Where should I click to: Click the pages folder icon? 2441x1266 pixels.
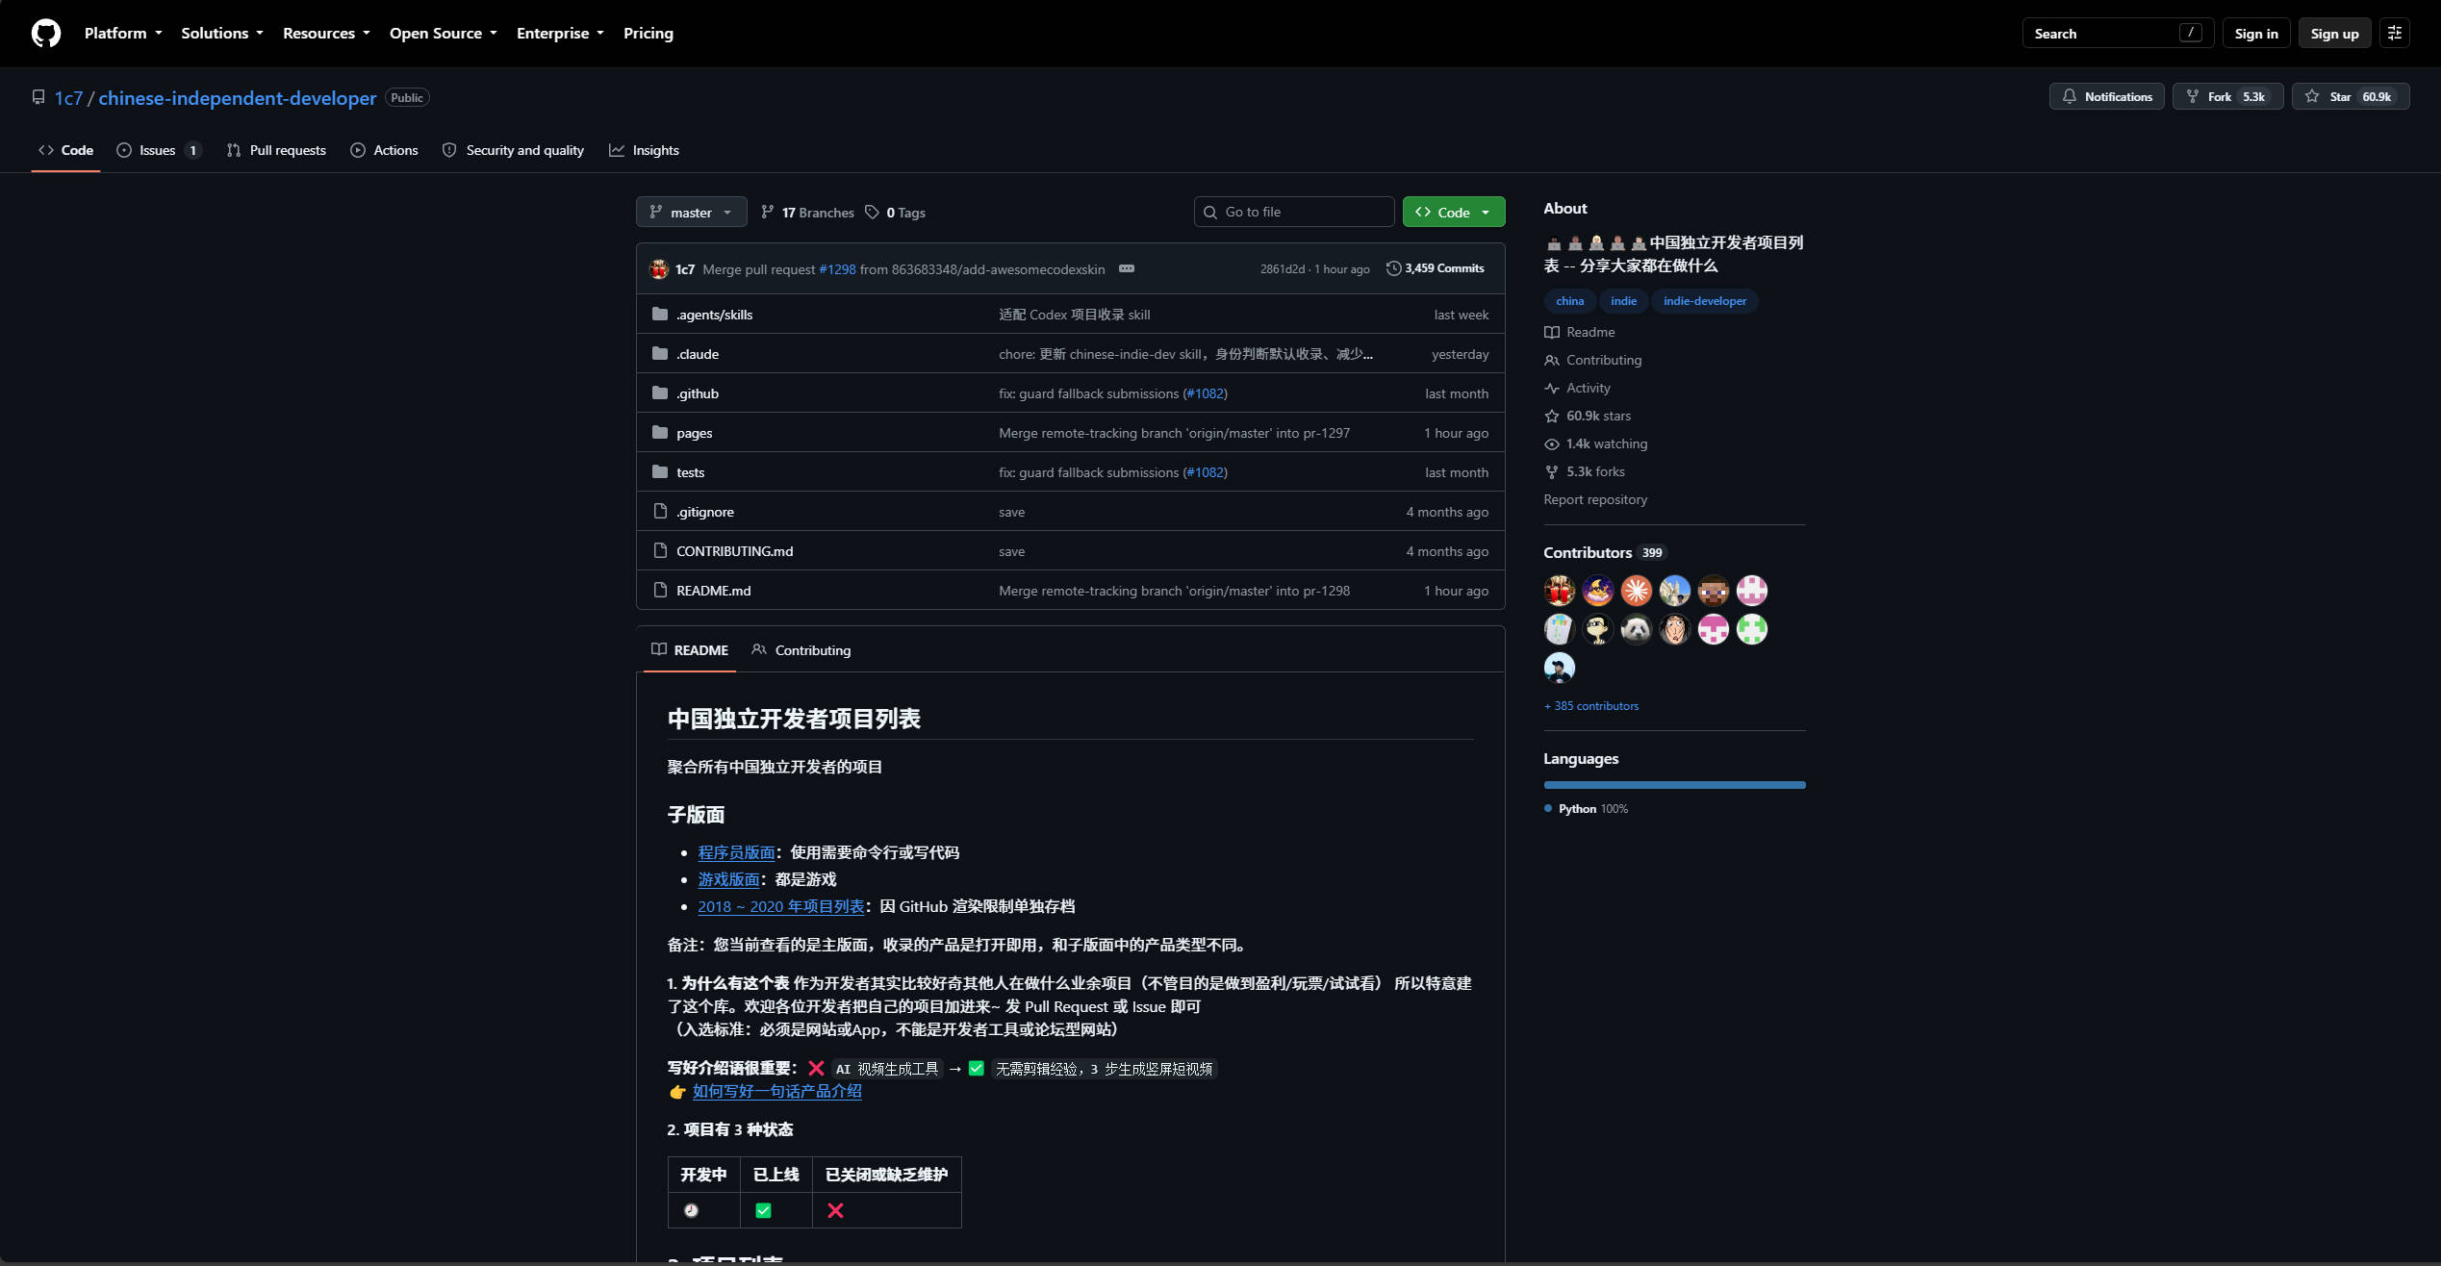660,433
